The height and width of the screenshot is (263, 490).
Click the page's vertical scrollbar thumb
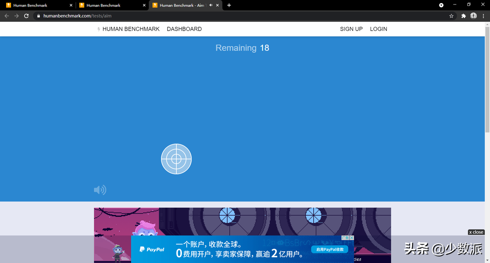[487, 79]
